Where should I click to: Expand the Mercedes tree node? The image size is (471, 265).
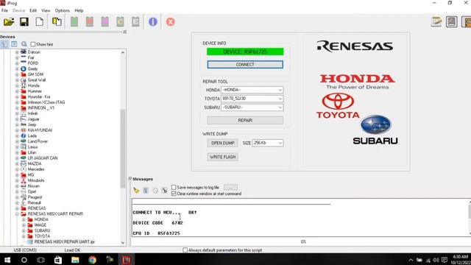(17, 169)
